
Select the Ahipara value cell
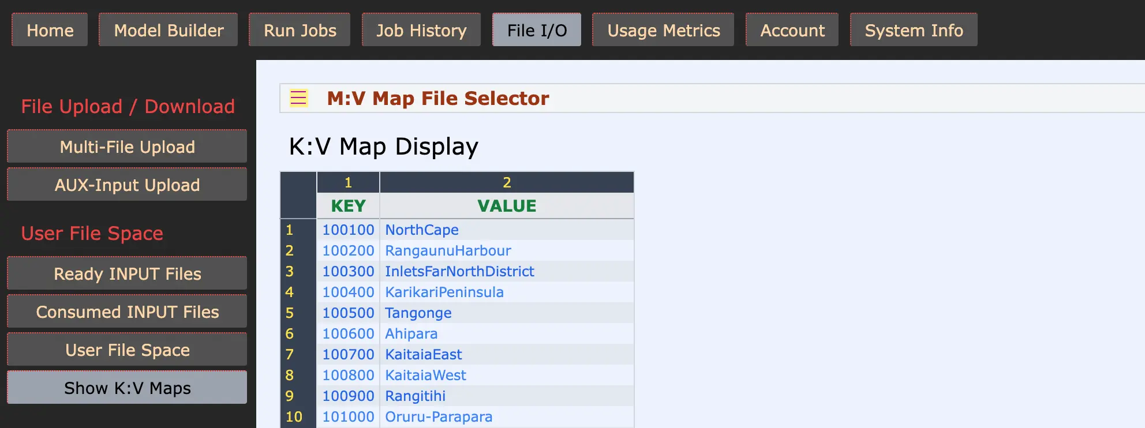pyautogui.click(x=507, y=333)
